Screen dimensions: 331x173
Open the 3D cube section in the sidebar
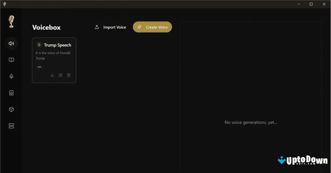coord(11,109)
